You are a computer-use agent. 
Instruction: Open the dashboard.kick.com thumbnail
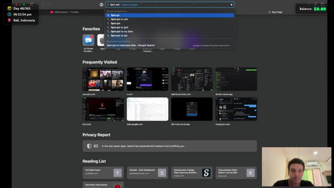[192, 79]
